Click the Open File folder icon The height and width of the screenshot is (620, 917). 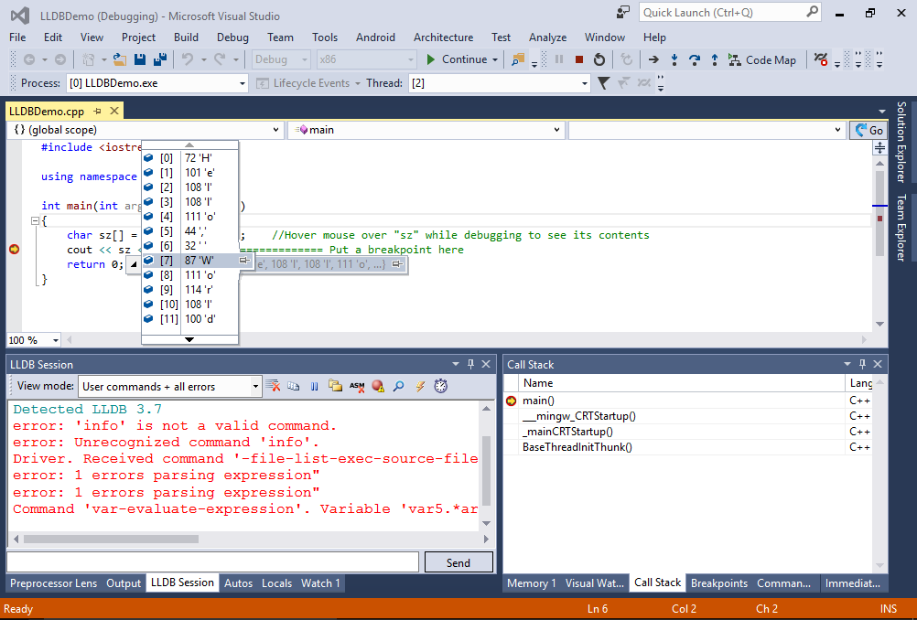120,59
